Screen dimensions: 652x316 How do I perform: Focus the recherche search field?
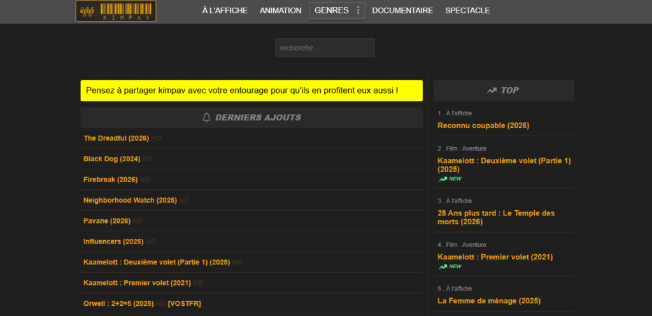point(325,48)
